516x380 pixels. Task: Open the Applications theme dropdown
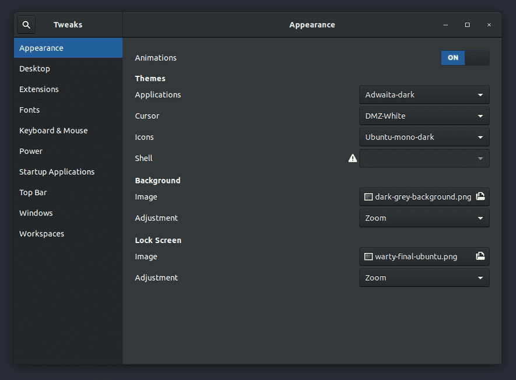tap(424, 95)
